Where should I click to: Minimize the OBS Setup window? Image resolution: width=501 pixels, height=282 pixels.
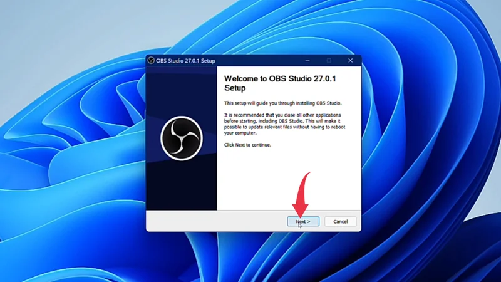coord(307,60)
